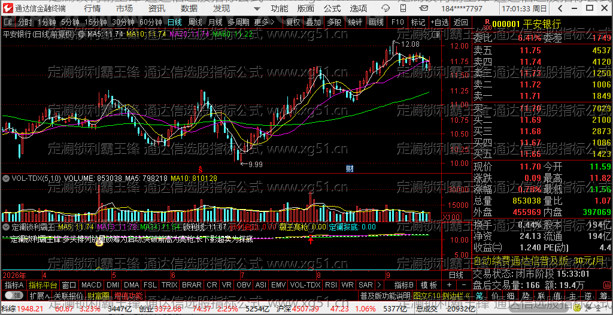Click the 模板 template button
This screenshot has width=613, height=315.
pyautogui.click(x=429, y=284)
